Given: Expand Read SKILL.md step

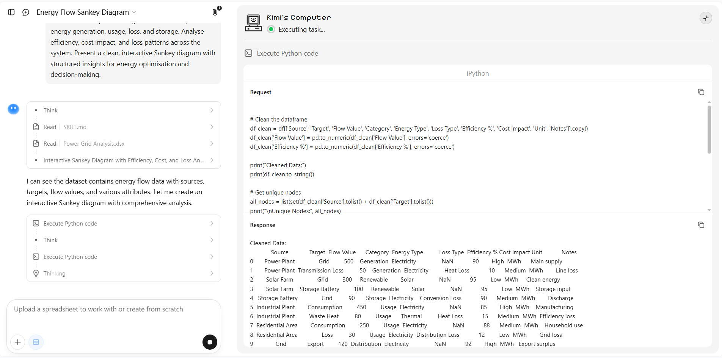Looking at the screenshot, I should point(124,127).
